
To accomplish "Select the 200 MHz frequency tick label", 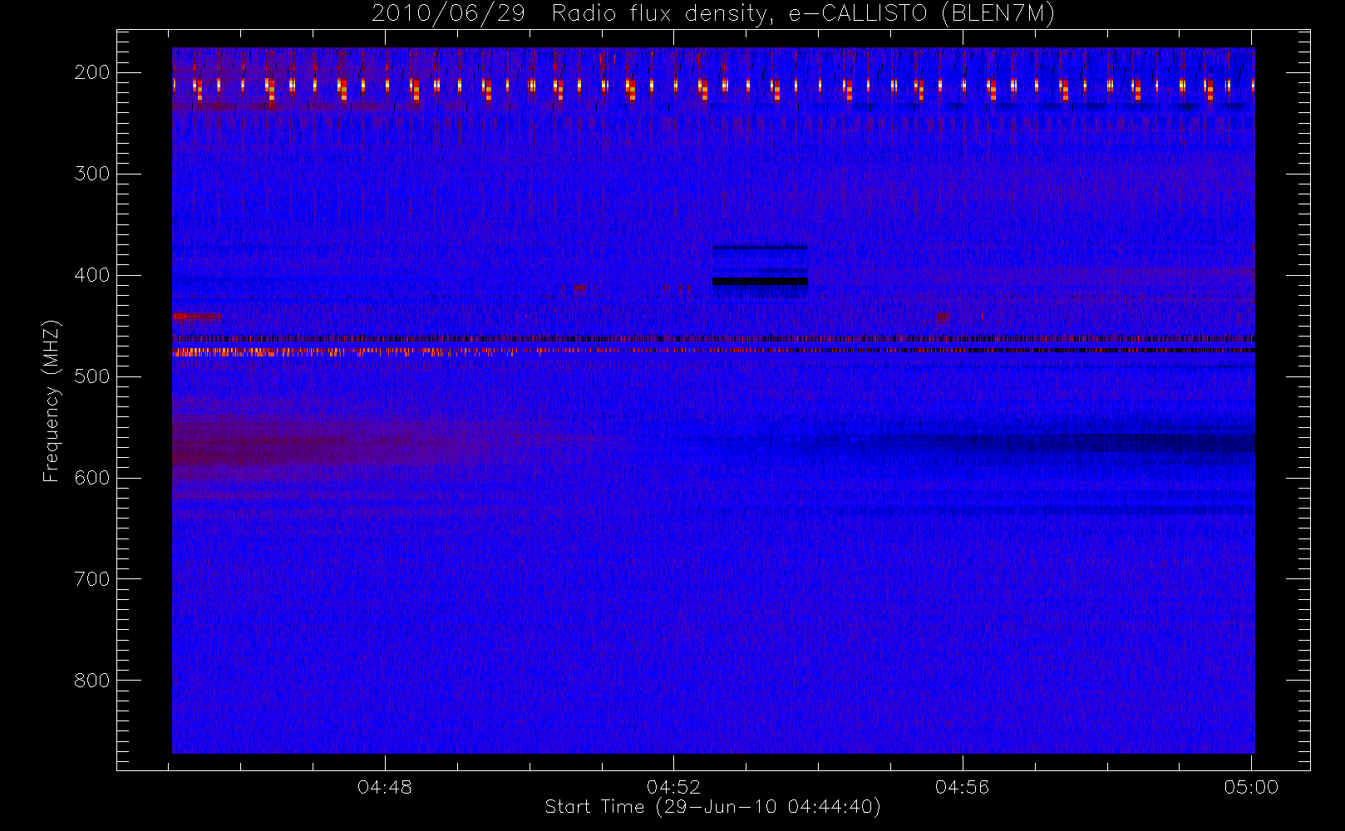I will (x=91, y=72).
